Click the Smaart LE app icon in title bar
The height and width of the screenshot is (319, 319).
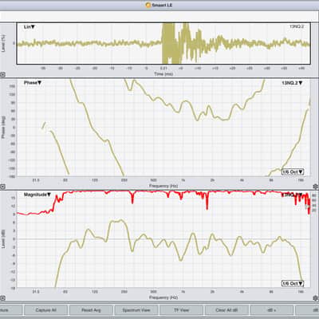coord(148,5)
